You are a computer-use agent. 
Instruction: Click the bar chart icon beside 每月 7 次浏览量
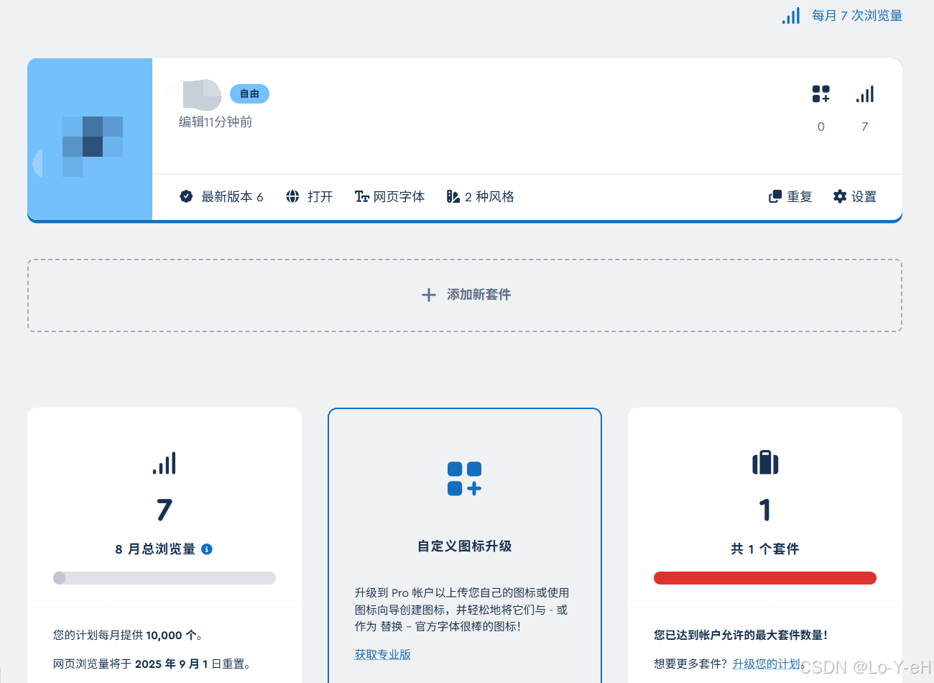791,16
